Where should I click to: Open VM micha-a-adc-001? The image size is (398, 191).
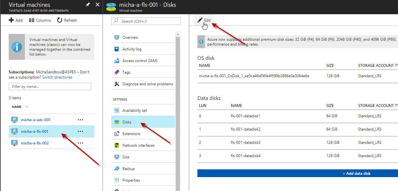[x=36, y=120]
